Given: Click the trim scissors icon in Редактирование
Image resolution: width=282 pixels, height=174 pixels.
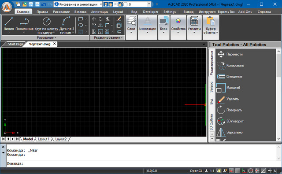Looking at the screenshot, I should [x=107, y=19].
